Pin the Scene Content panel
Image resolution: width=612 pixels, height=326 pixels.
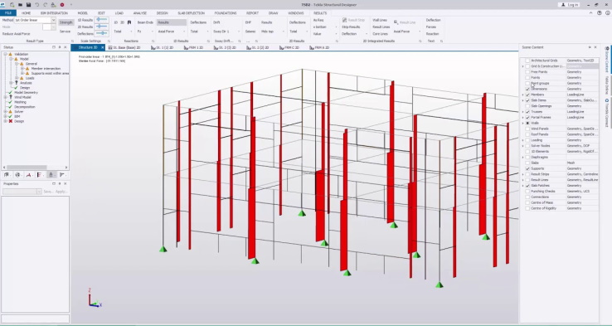click(x=590, y=47)
